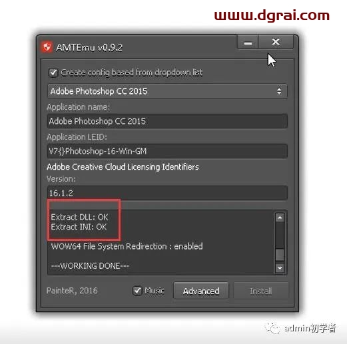The image size is (347, 344).
Task: Disable the Music checkbox
Action: (137, 291)
